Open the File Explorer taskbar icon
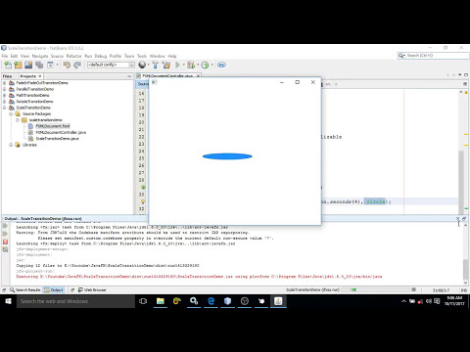The width and height of the screenshot is (470, 352). 161,301
